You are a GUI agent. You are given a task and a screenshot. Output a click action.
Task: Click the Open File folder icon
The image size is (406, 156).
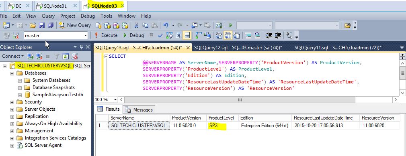[33, 26]
